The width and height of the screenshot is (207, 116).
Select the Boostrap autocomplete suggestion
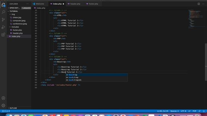96,75
